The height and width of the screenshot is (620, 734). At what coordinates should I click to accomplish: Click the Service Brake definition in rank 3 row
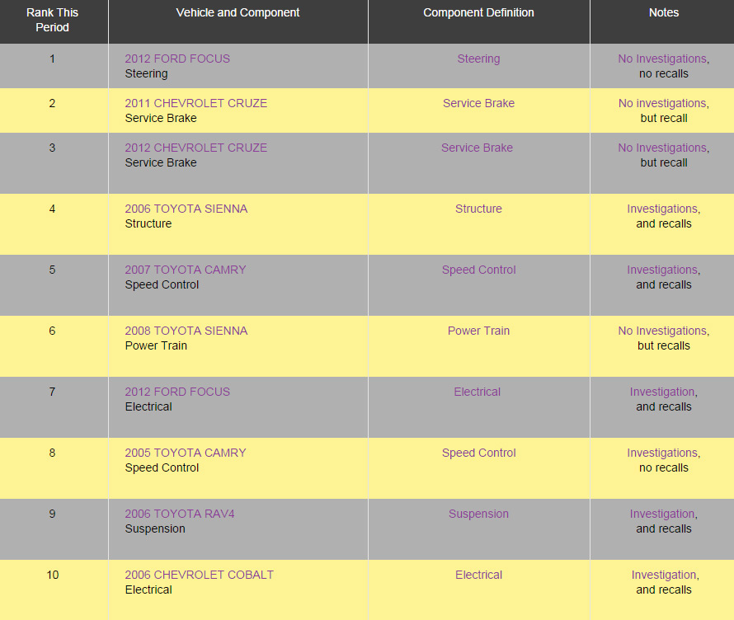477,148
